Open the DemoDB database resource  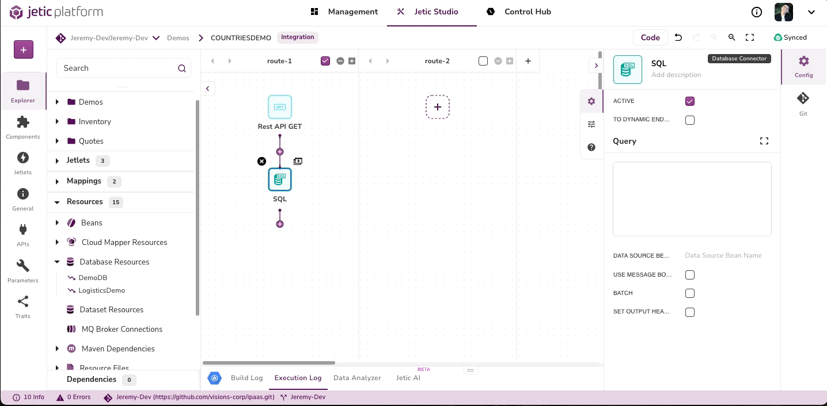(x=93, y=278)
